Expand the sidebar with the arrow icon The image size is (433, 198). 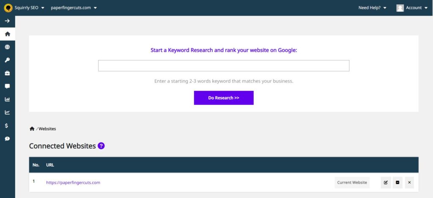pyautogui.click(x=8, y=21)
